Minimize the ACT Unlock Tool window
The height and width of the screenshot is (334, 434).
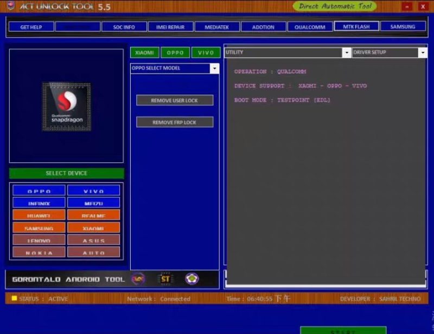pyautogui.click(x=407, y=6)
